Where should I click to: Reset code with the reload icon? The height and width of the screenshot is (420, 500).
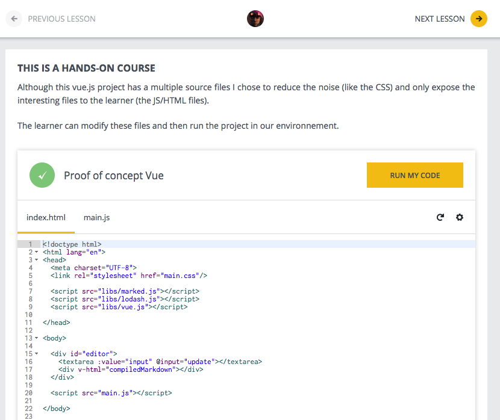440,217
